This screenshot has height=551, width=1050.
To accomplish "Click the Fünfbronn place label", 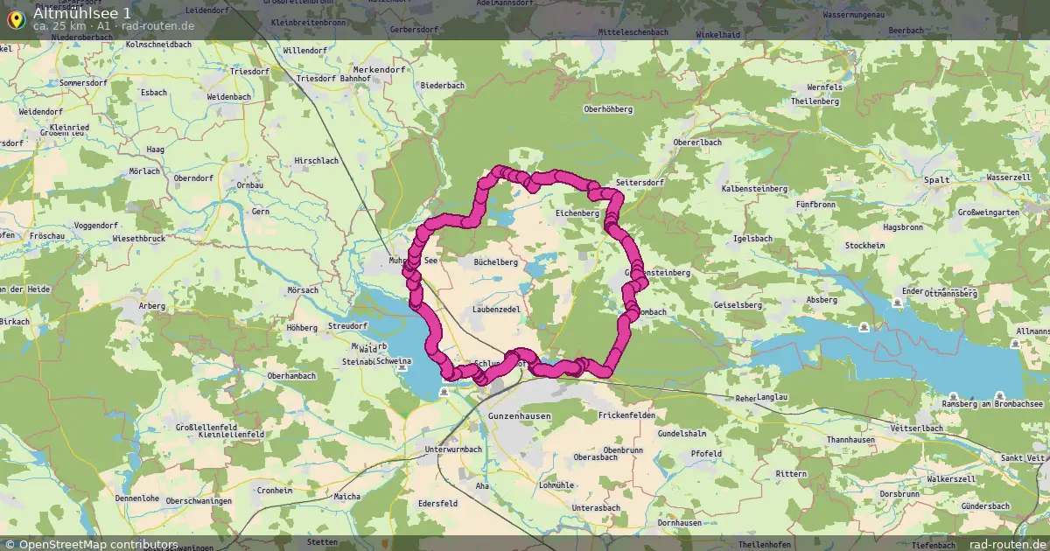I will (815, 204).
